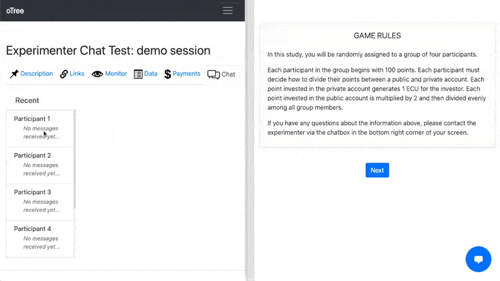Viewport: 500px width, 281px height.
Task: Switch to the Links tab
Action: tap(77, 74)
